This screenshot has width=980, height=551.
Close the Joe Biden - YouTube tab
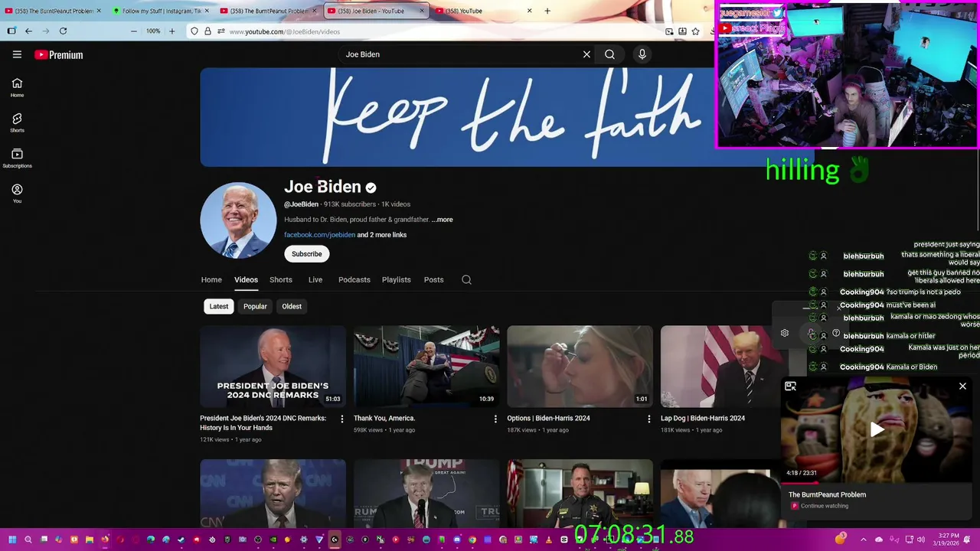pyautogui.click(x=422, y=11)
